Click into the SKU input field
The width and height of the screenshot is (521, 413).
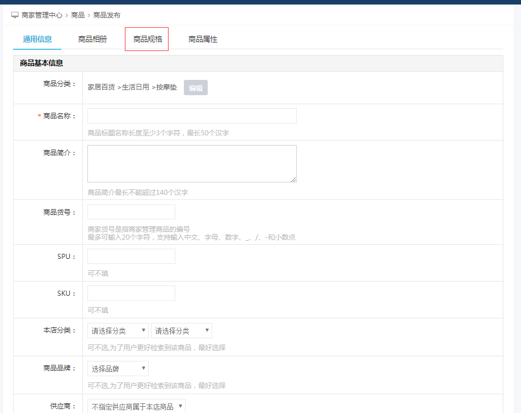(131, 293)
